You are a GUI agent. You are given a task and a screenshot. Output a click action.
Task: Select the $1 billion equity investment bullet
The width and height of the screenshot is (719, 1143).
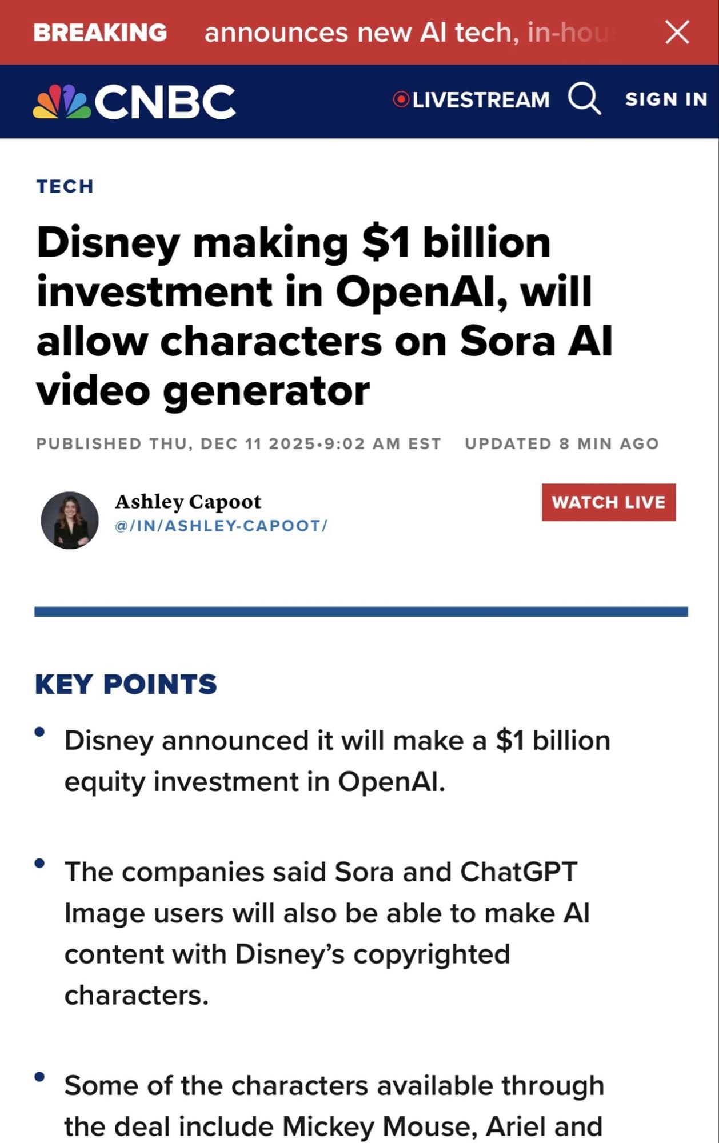337,761
